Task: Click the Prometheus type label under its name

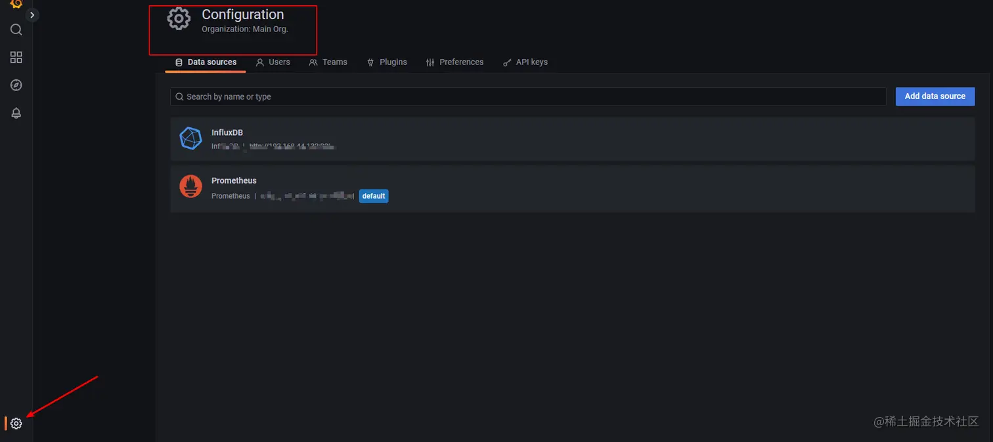Action: (x=231, y=196)
